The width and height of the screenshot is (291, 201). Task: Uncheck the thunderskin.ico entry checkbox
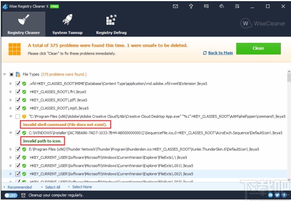(x=18, y=149)
